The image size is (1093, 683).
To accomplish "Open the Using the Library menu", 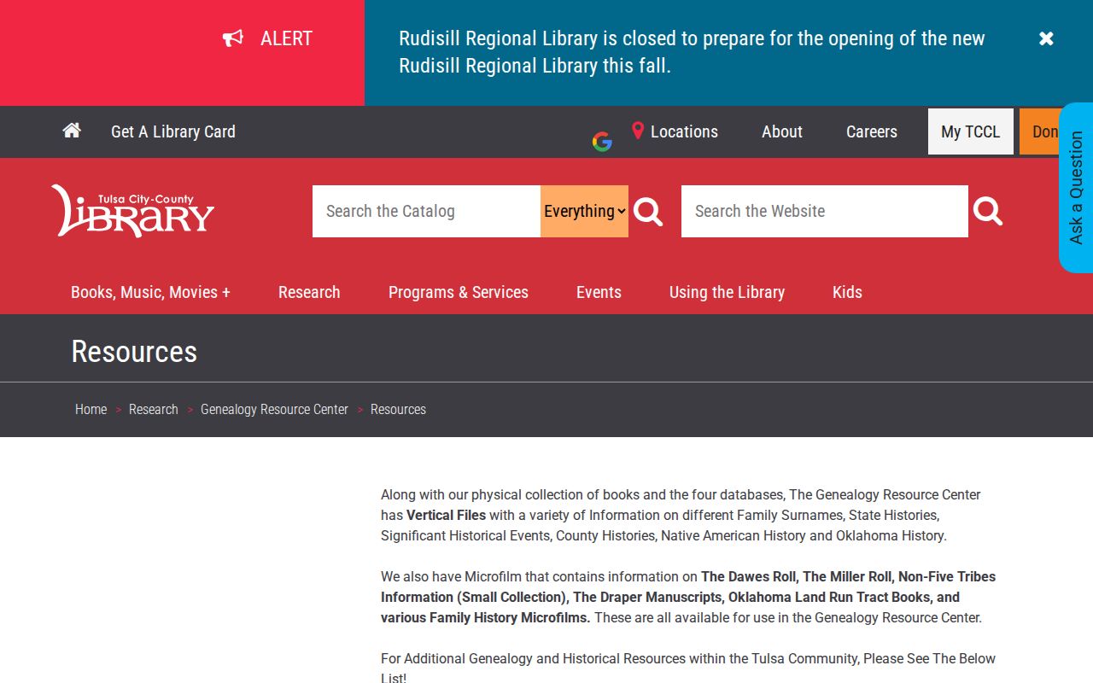I will point(727,292).
